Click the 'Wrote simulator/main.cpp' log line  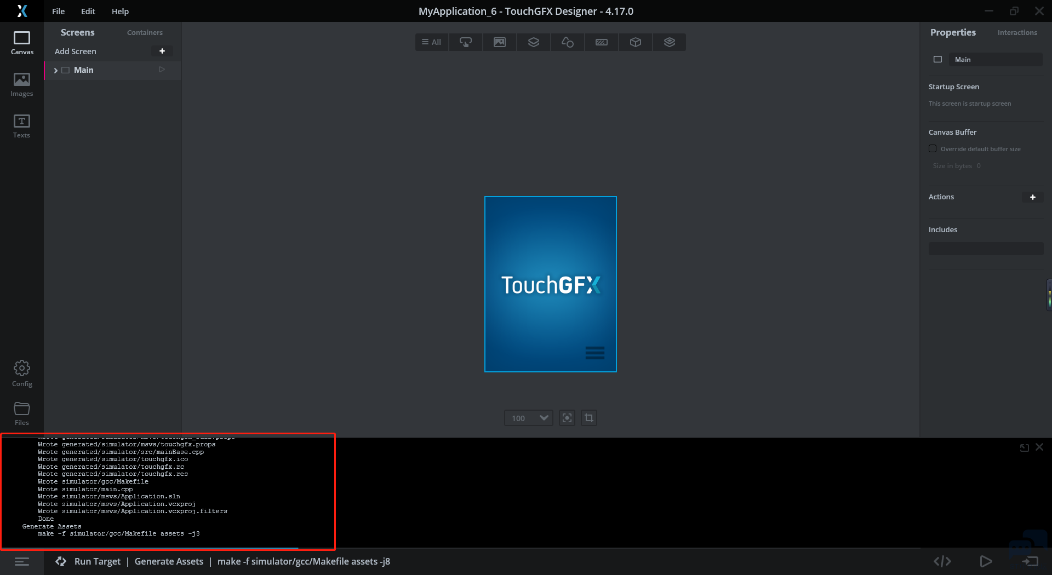[85, 489]
